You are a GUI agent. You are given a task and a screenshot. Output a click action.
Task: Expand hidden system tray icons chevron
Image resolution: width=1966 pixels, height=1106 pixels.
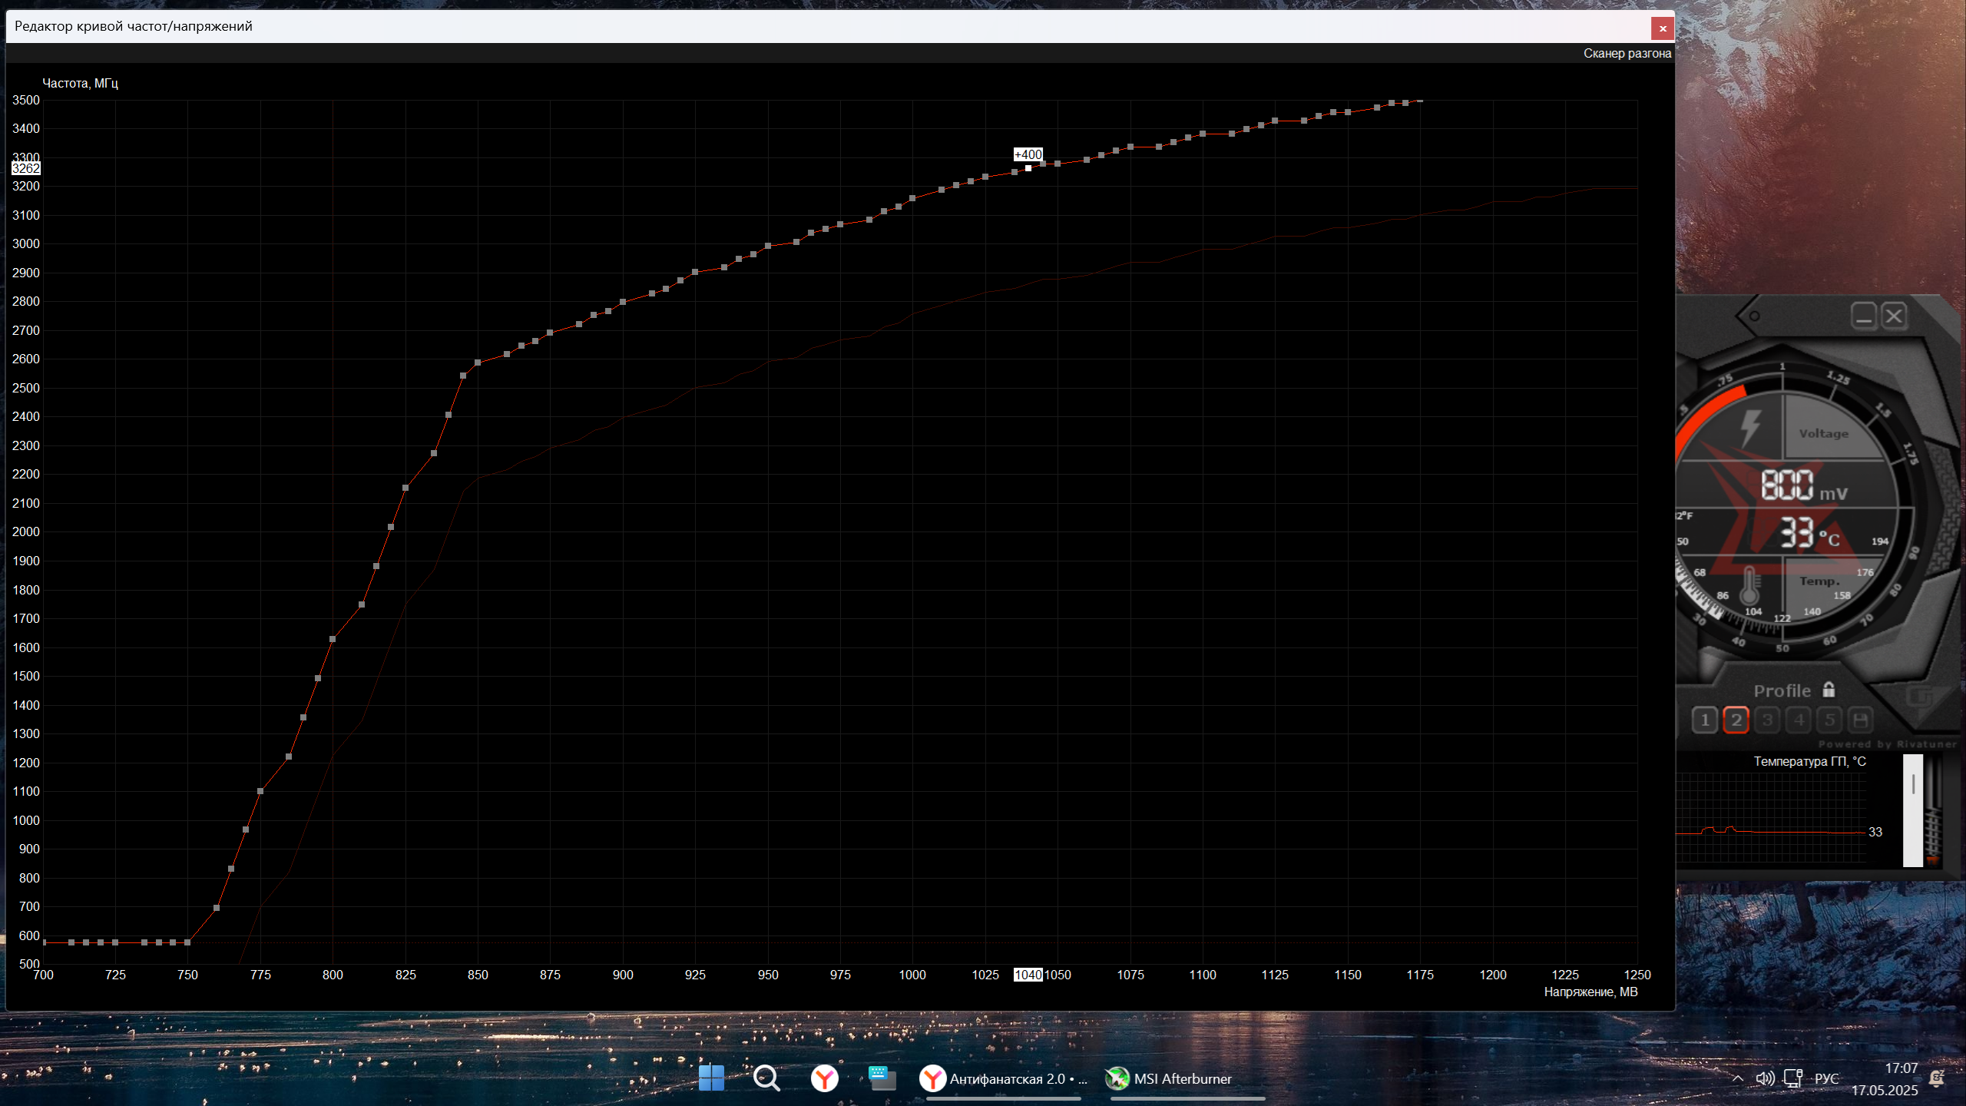1737,1078
